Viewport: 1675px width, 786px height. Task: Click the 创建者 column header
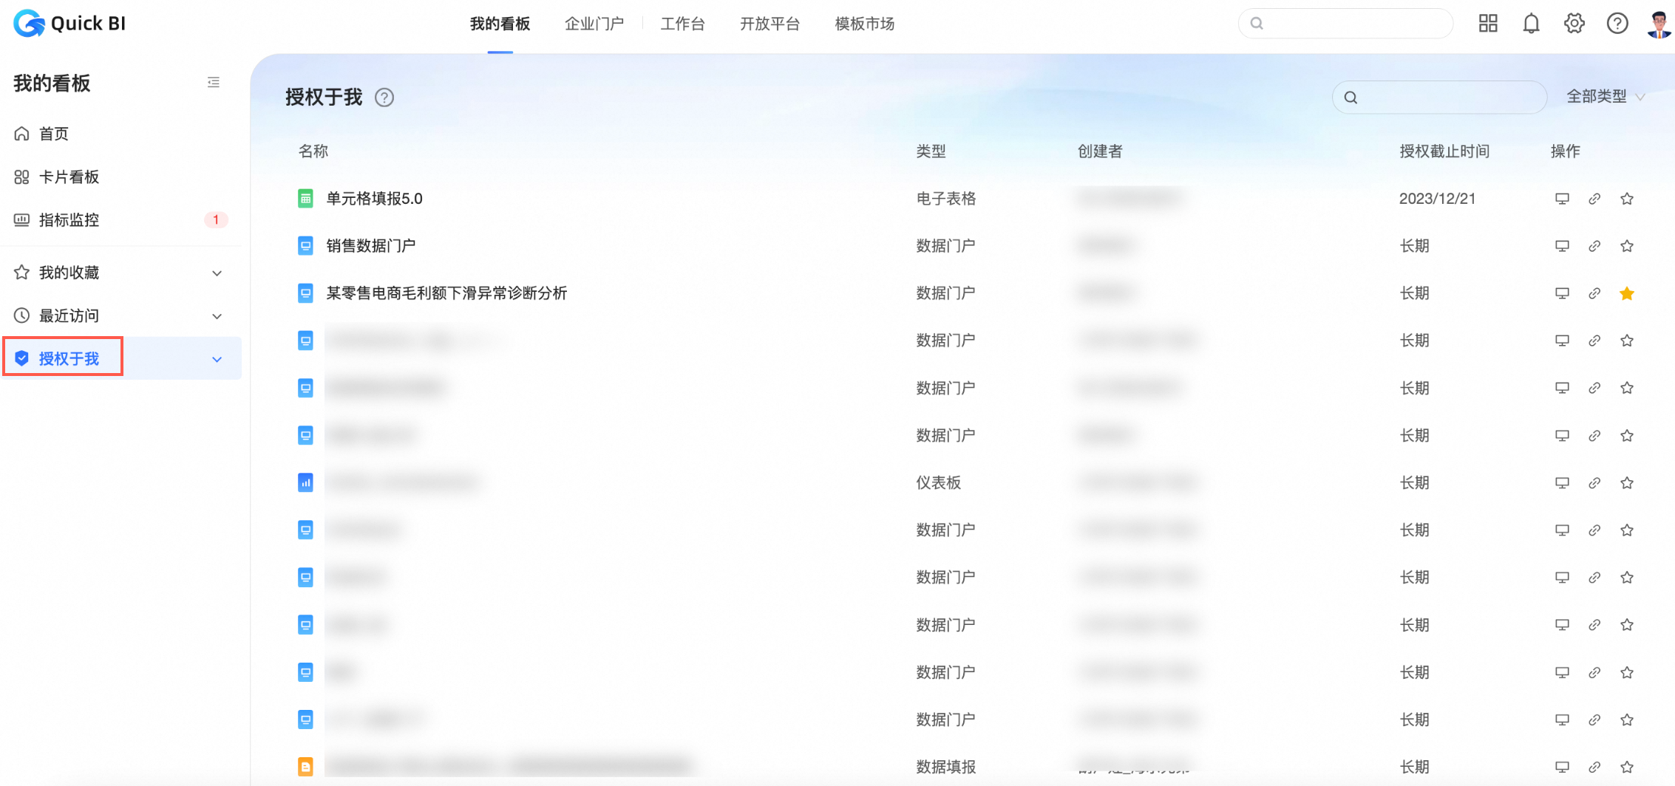1100,151
